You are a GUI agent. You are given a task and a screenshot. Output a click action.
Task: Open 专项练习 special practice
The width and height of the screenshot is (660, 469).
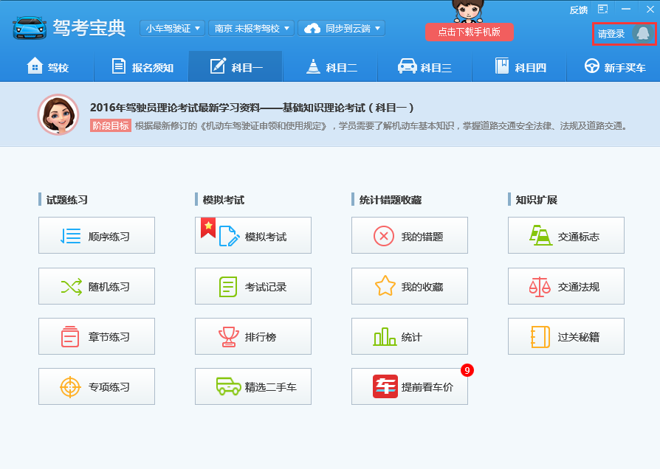pyautogui.click(x=97, y=386)
